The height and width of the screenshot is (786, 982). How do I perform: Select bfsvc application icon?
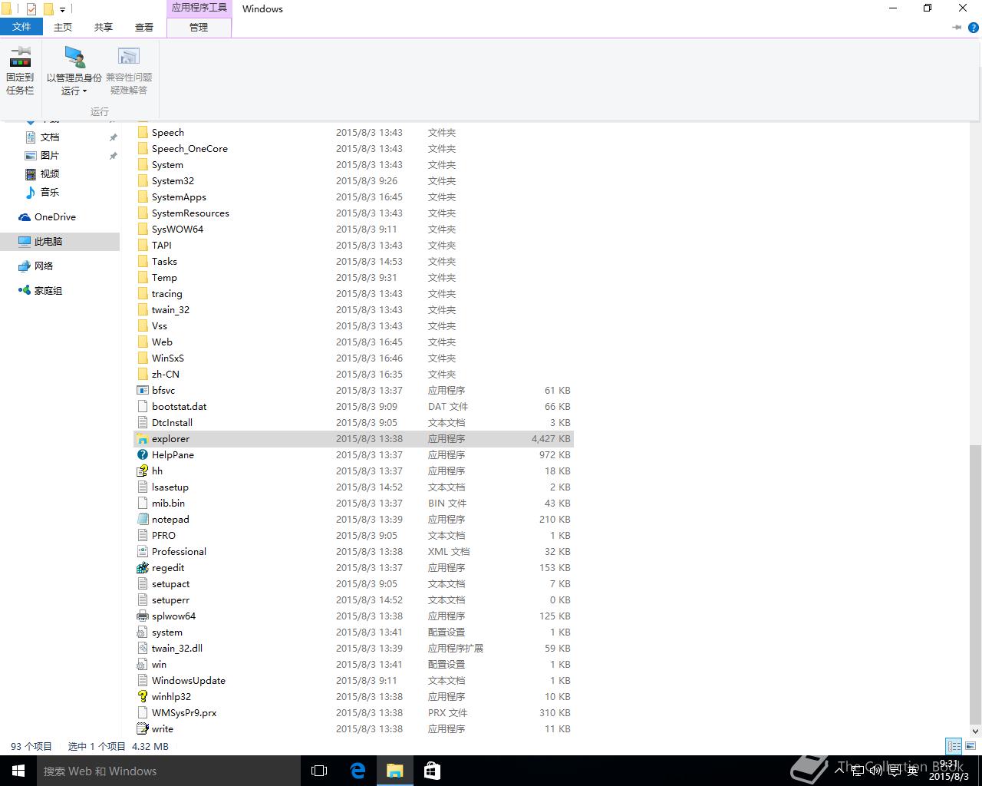[x=142, y=391]
